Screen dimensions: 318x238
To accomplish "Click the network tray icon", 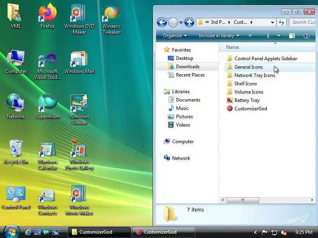I will [x=274, y=232].
